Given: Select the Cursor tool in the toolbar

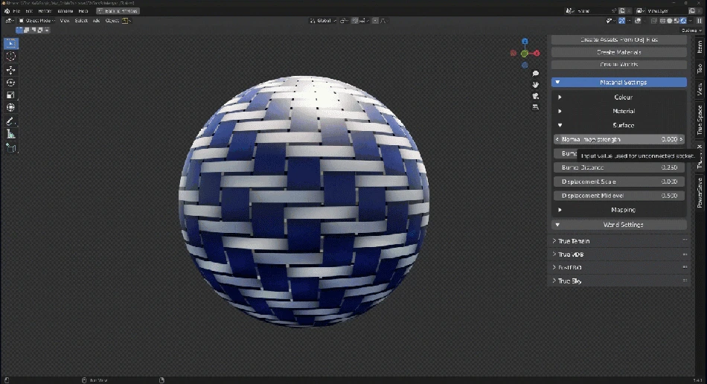Looking at the screenshot, I should 11,57.
